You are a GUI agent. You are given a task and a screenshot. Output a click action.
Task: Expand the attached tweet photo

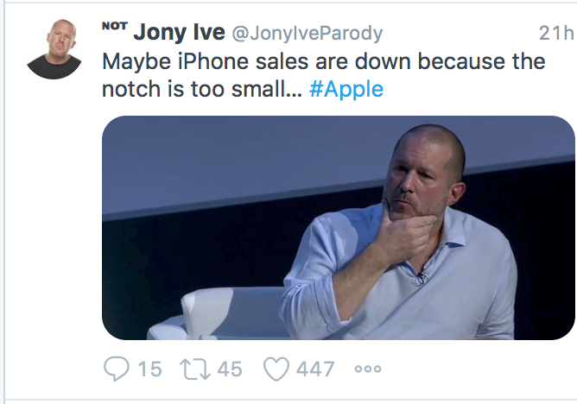pos(338,227)
